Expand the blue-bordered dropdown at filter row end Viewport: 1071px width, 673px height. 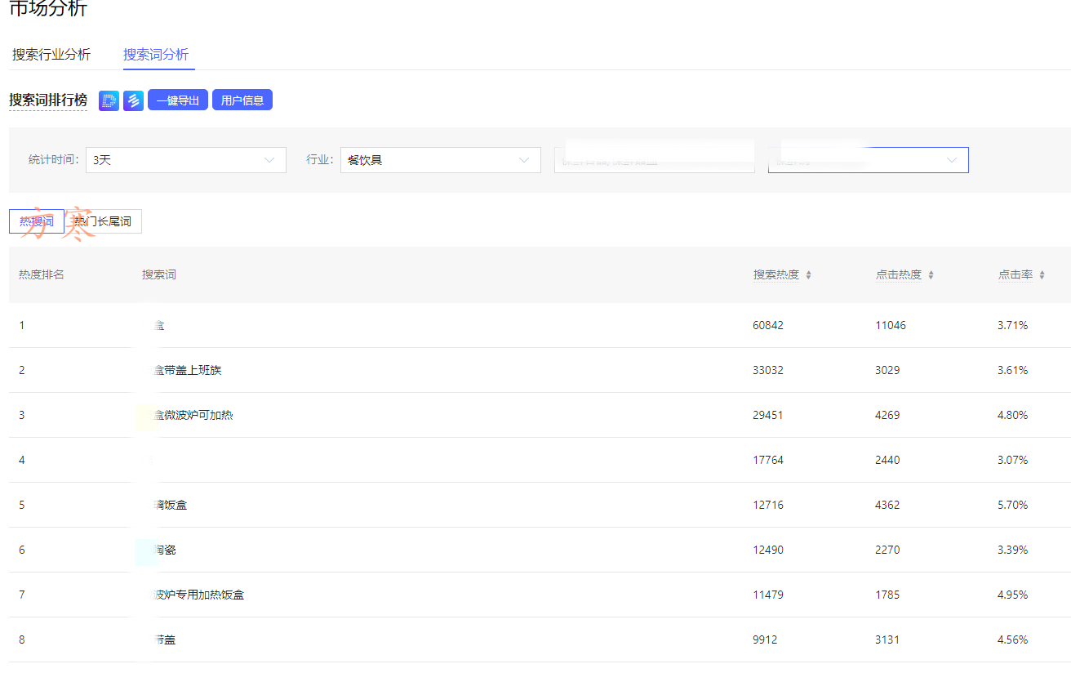click(869, 160)
